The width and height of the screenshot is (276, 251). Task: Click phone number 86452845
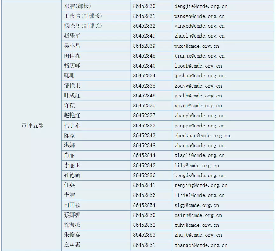coord(144,56)
